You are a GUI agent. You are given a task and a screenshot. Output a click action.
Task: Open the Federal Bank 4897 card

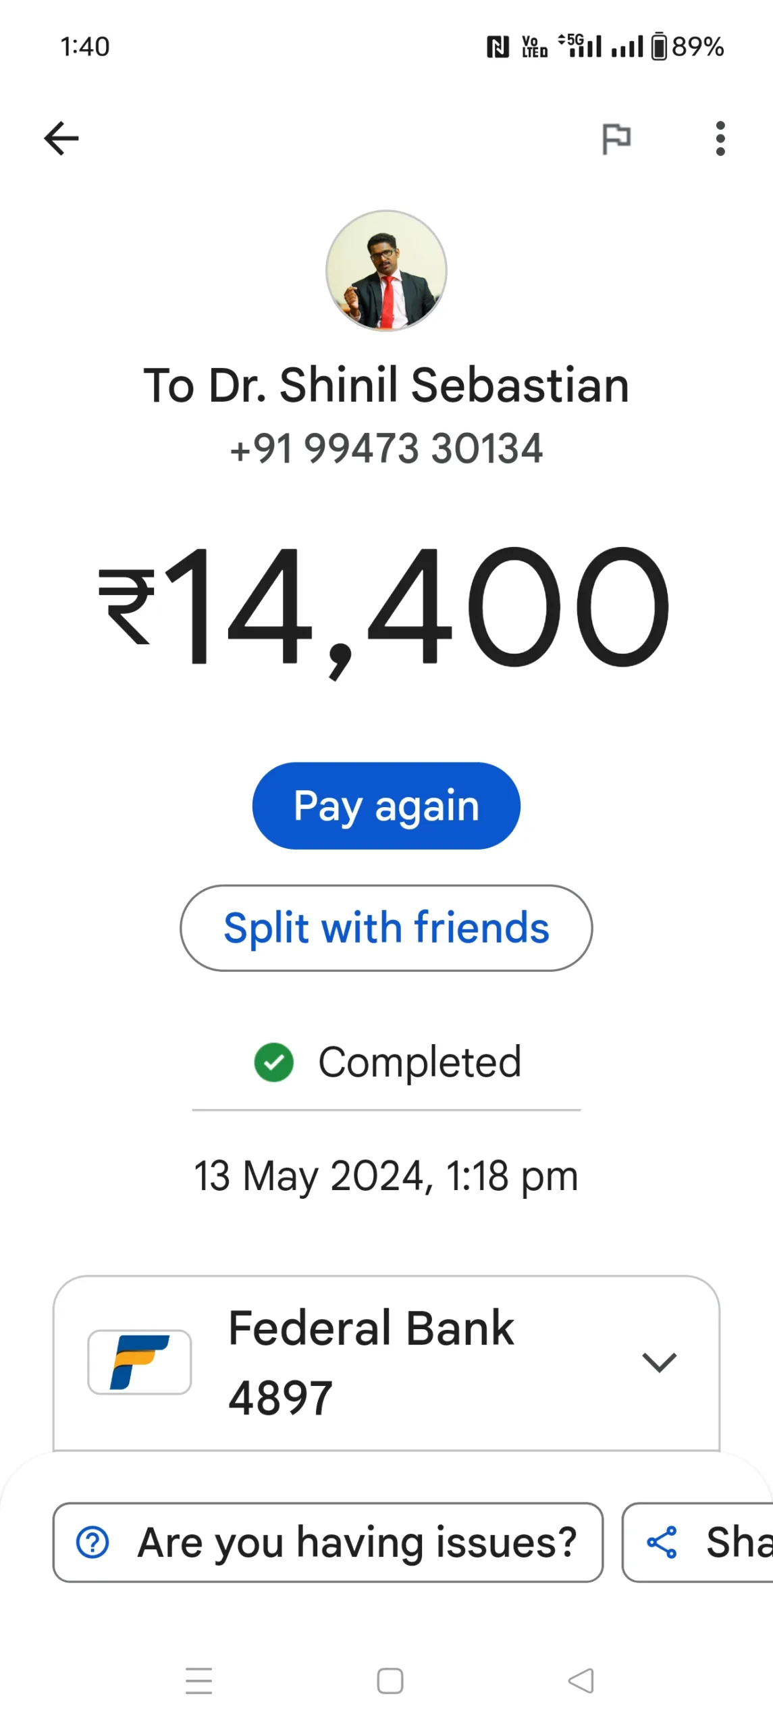(x=386, y=1362)
